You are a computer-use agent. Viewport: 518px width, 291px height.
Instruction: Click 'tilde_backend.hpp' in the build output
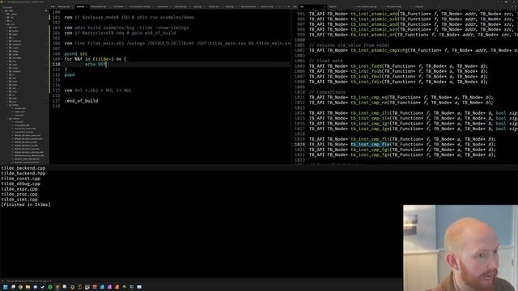[x=23, y=173]
